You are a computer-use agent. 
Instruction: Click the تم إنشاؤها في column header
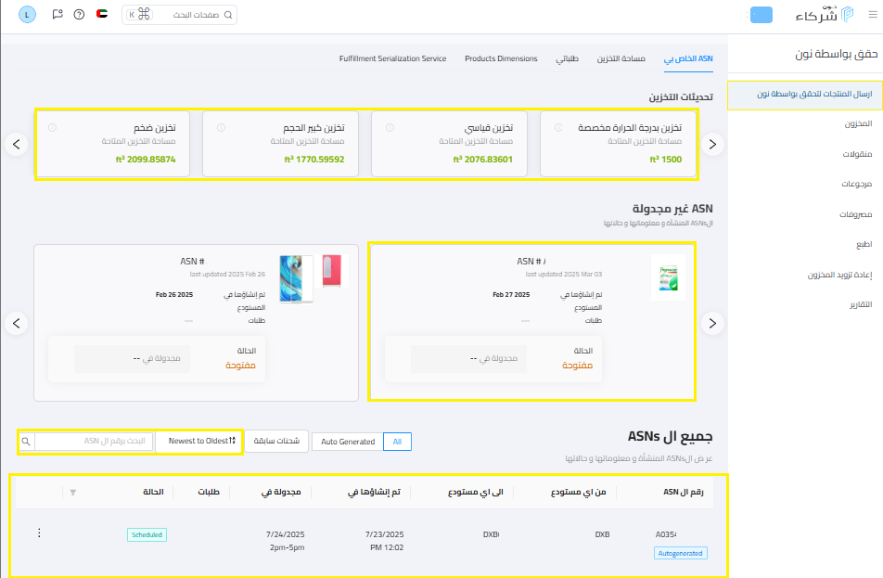pos(374,492)
